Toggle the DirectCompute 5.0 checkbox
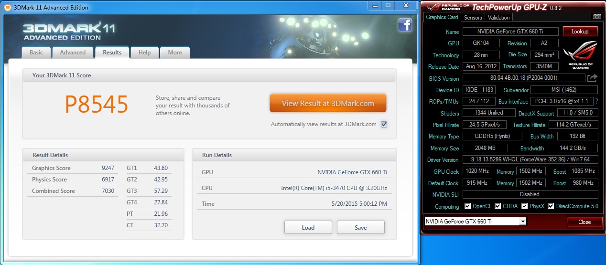This screenshot has height=265, width=606. click(x=551, y=206)
